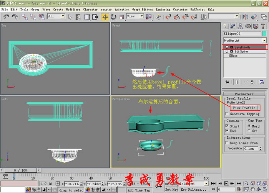The height and width of the screenshot is (193, 269).
Task: Choose the Rectangular Selection Region tool
Action: pyautogui.click(x=86, y=17)
